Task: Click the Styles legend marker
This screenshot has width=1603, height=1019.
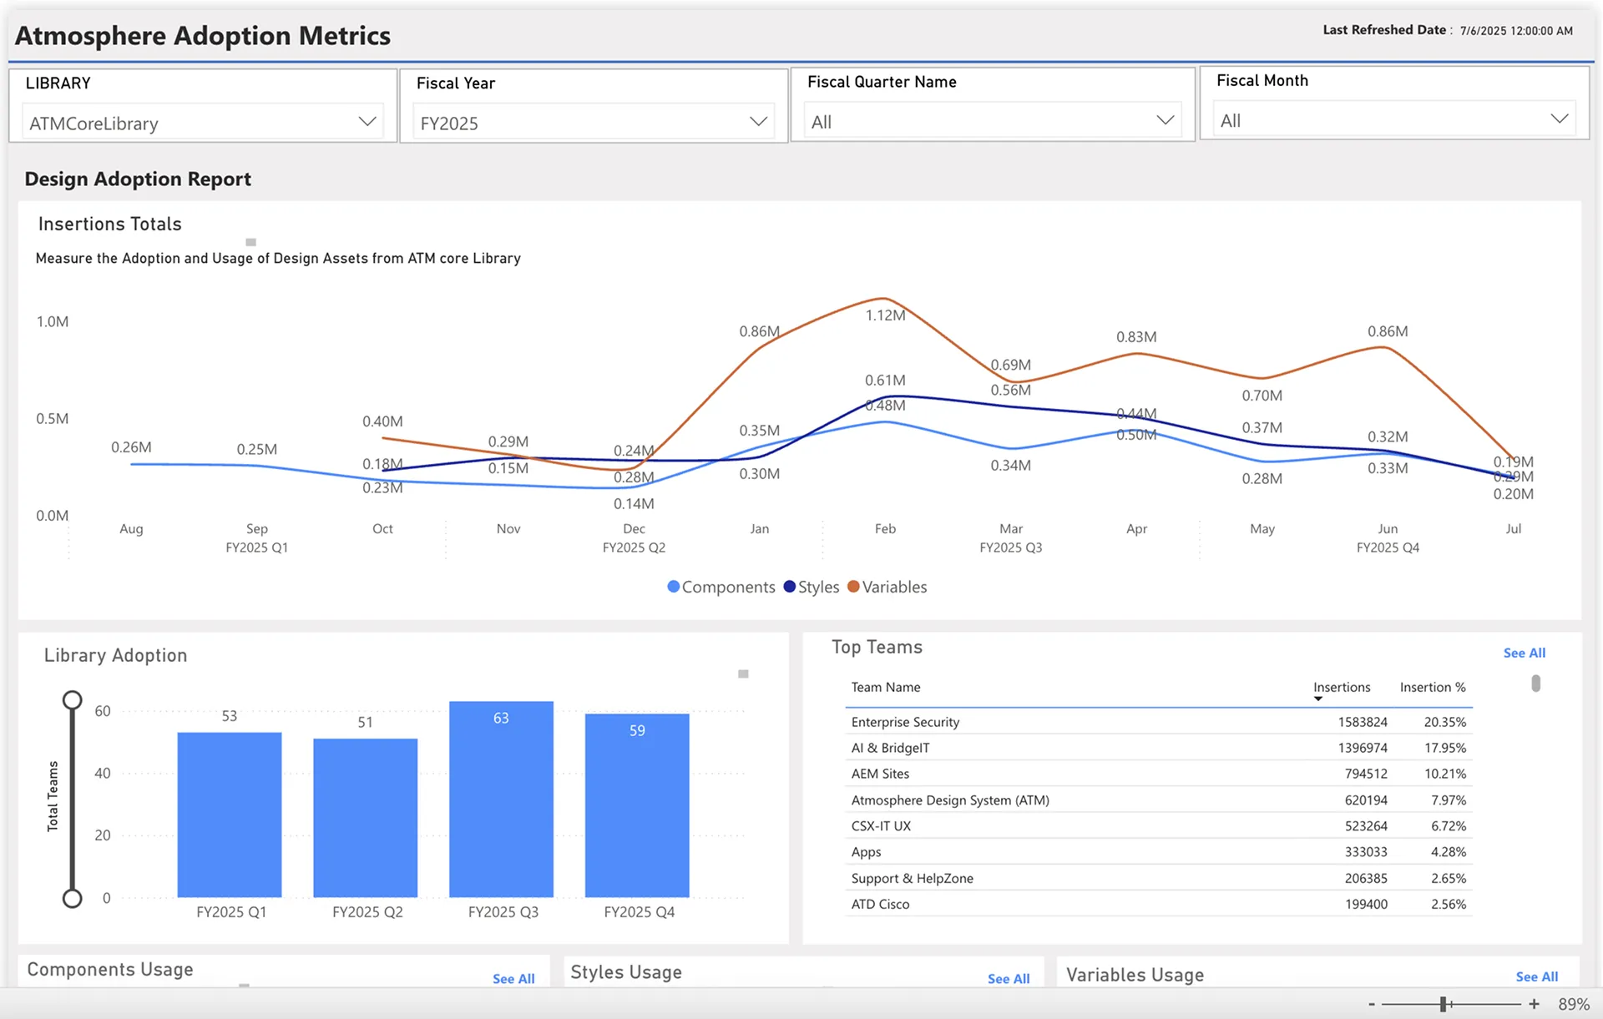Action: point(789,587)
